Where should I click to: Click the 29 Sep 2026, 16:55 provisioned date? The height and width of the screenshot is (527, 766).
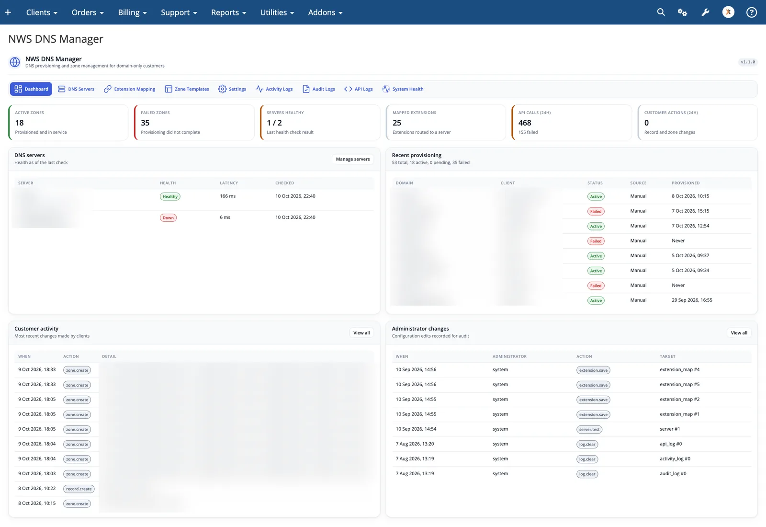tap(692, 300)
